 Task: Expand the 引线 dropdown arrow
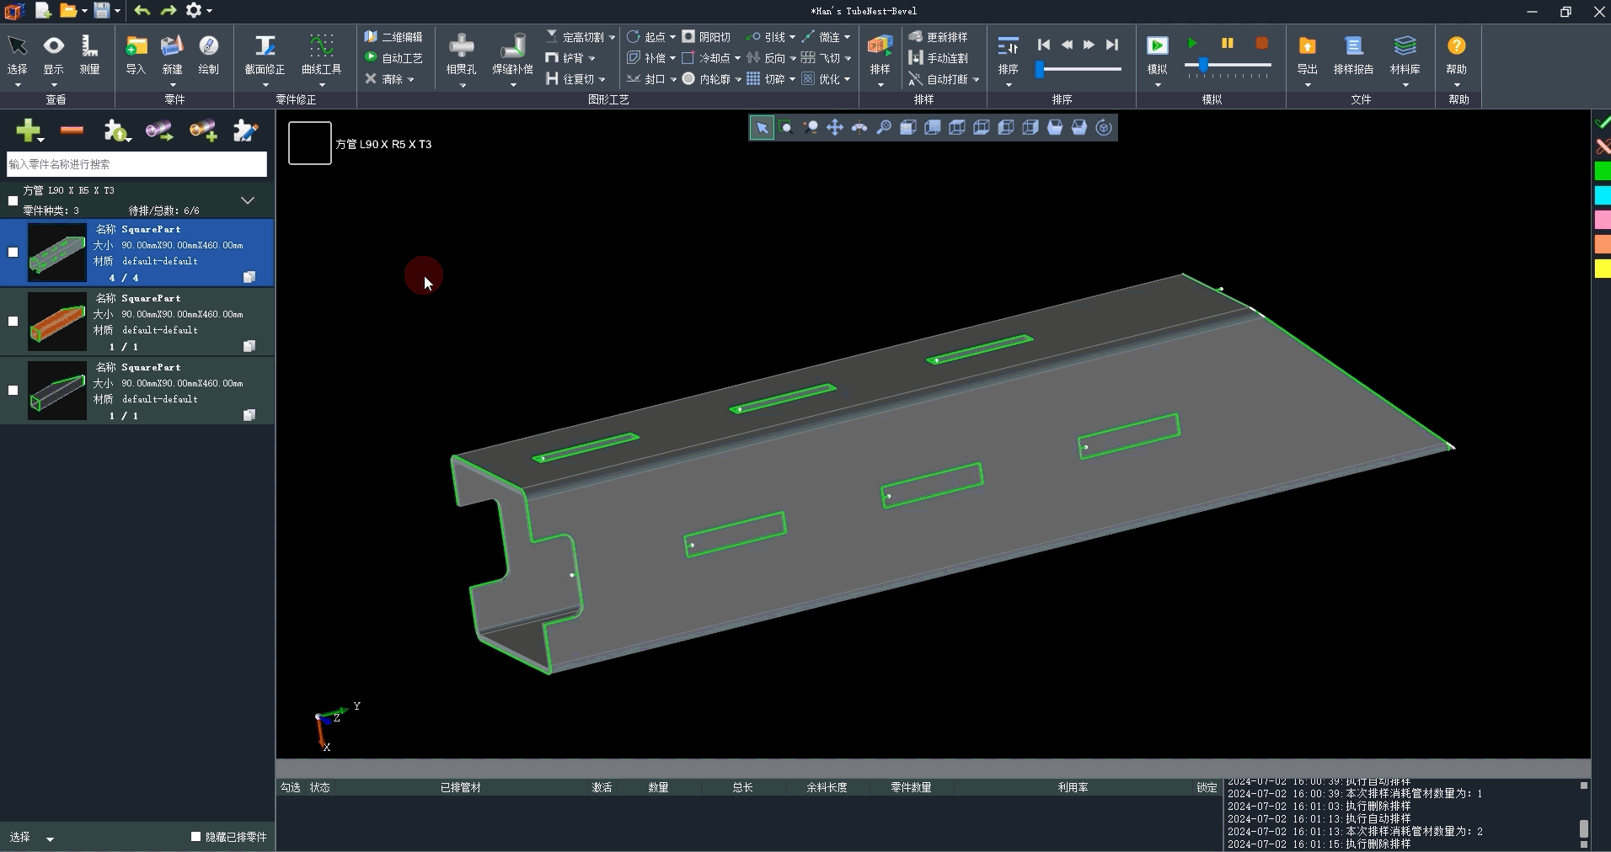(x=792, y=37)
